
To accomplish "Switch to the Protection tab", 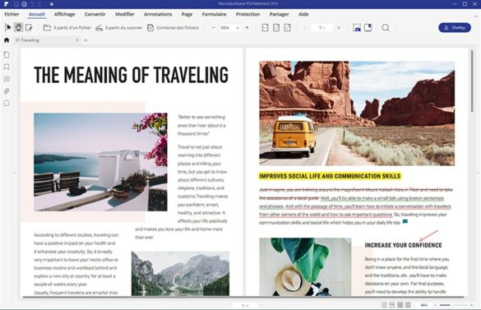I will click(247, 14).
